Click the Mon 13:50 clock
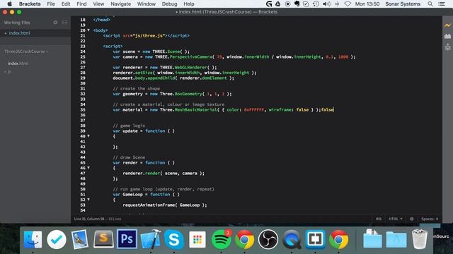This screenshot has width=453, height=254. point(367,4)
